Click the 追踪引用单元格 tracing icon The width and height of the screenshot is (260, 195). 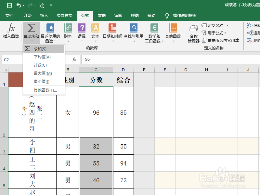(x=250, y=25)
